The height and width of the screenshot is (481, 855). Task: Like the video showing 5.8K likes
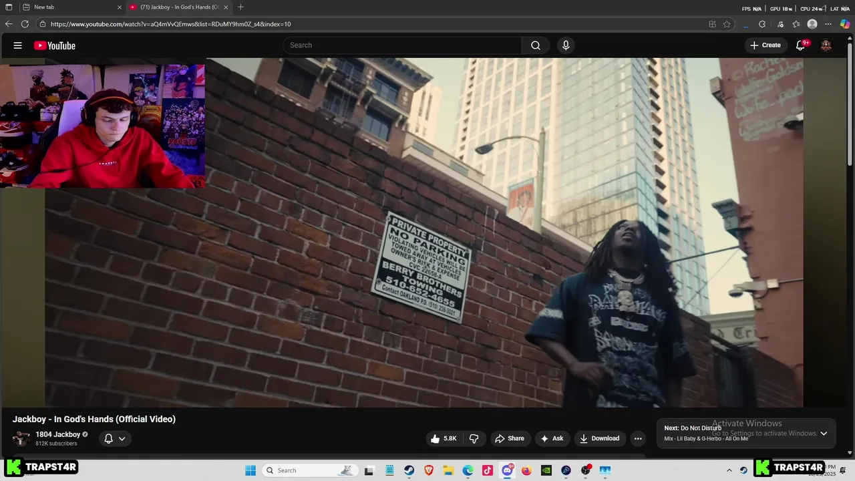(444, 438)
